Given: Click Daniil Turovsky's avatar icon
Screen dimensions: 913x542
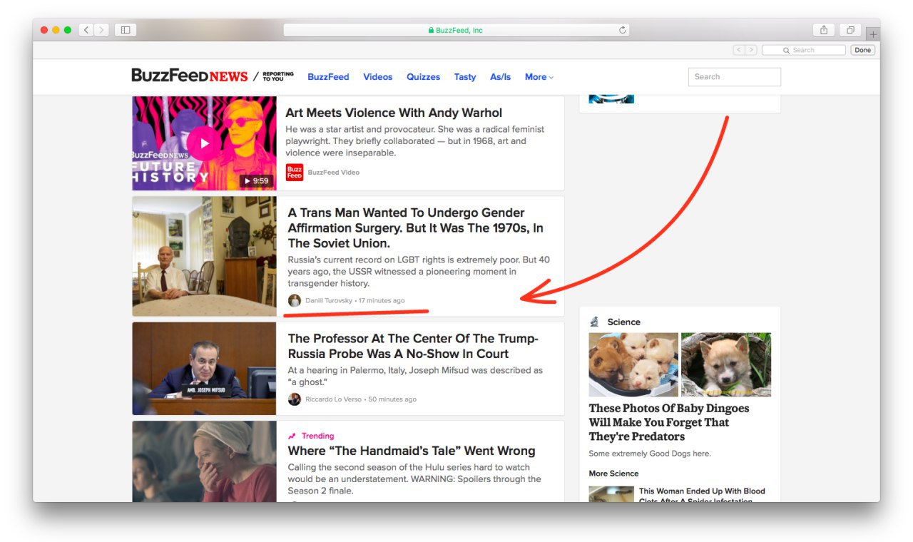Looking at the screenshot, I should pos(295,300).
